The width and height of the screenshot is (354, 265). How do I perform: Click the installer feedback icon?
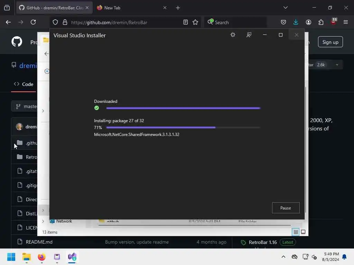tap(249, 35)
